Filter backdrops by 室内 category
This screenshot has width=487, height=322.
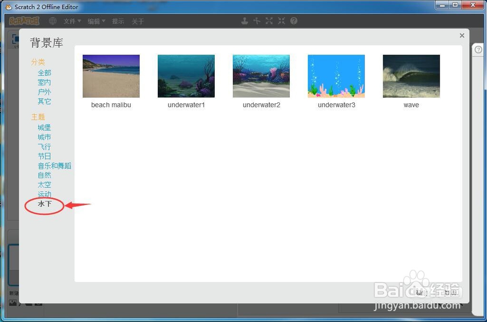coord(44,82)
